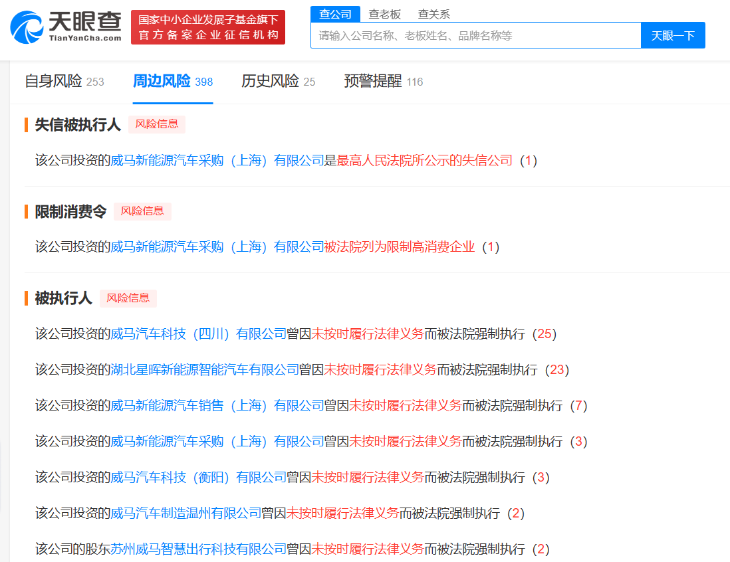Screen dimensions: 730x562
Task: Click the red official credit agency banner
Action: pos(208,27)
